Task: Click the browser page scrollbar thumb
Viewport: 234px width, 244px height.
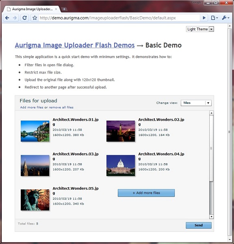Action: [230, 132]
